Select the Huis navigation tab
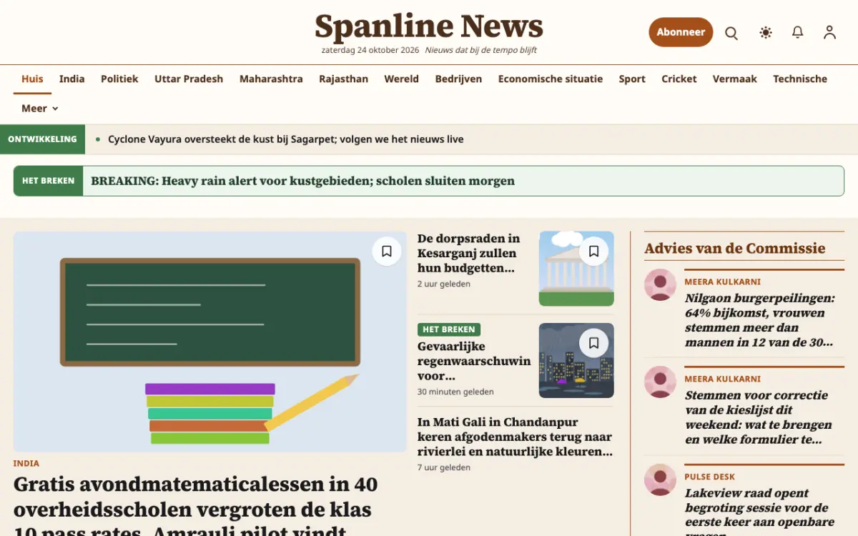Screen dimensions: 858x536 pyautogui.click(x=32, y=79)
